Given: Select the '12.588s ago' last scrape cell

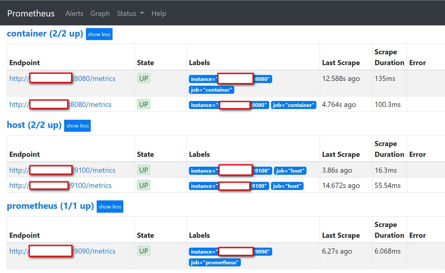Looking at the screenshot, I should pos(341,79).
